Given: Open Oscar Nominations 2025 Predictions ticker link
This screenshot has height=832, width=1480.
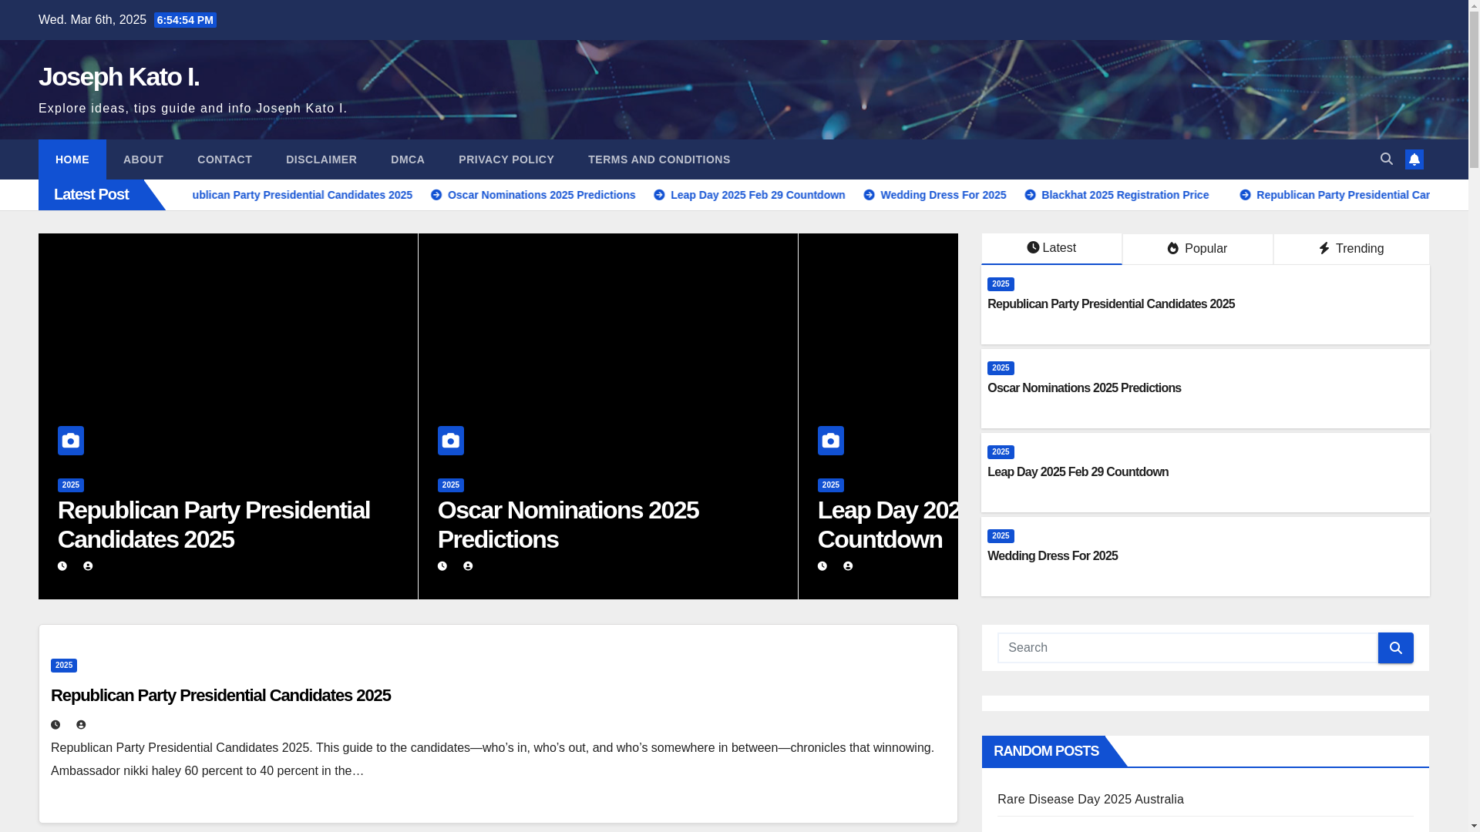Looking at the screenshot, I should [541, 195].
